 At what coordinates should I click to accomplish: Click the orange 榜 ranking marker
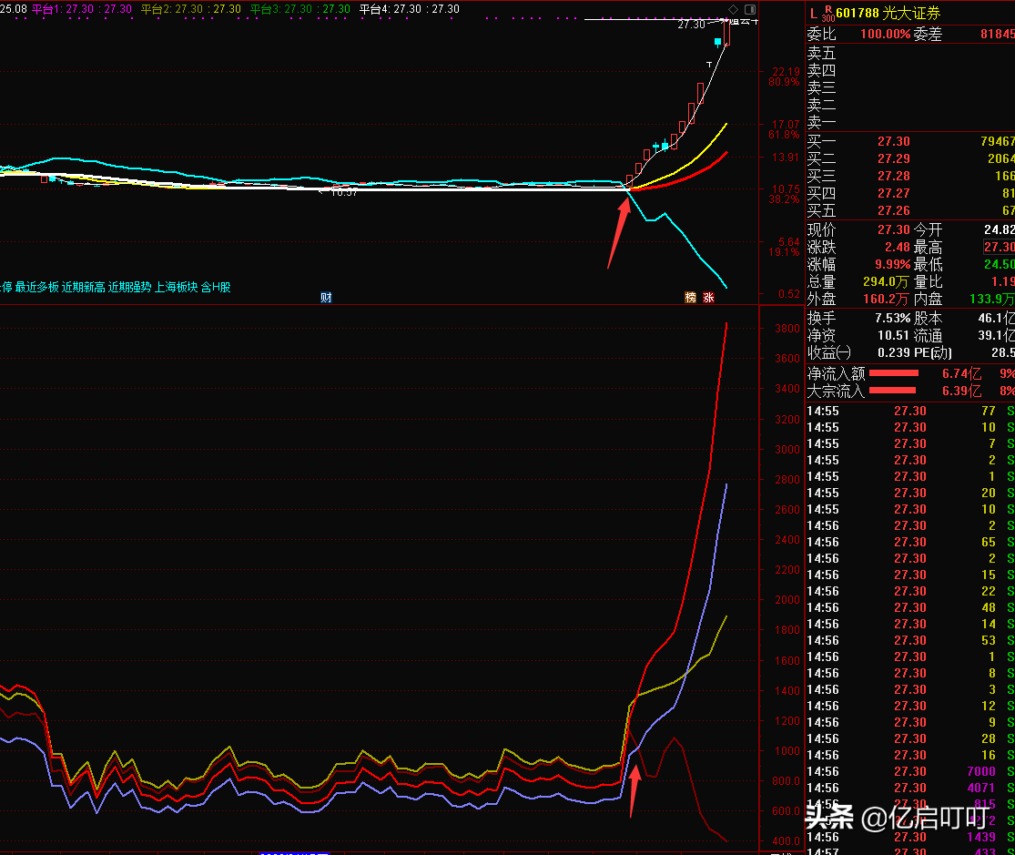click(690, 298)
